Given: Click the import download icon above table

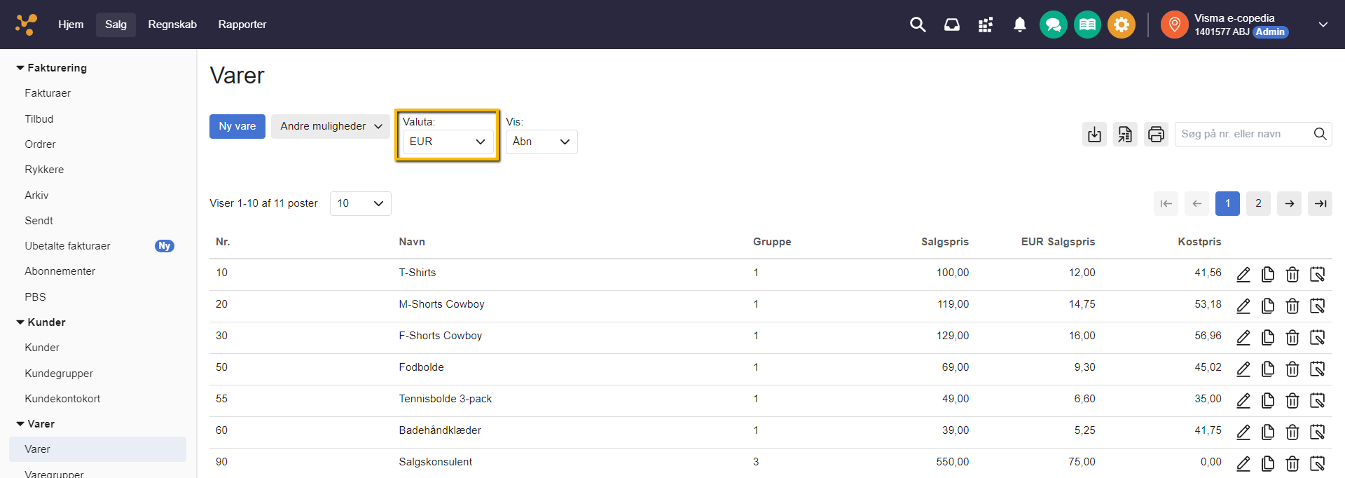Looking at the screenshot, I should point(1094,134).
